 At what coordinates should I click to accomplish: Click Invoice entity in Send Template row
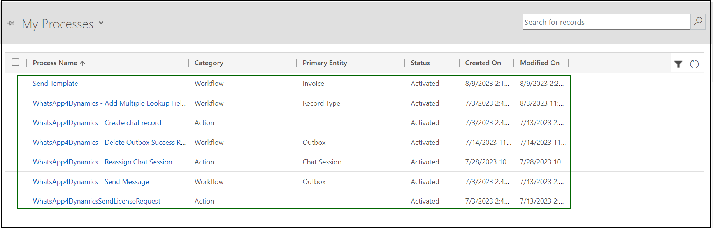313,84
